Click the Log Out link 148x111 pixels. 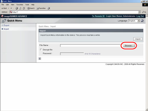coord(140,16)
